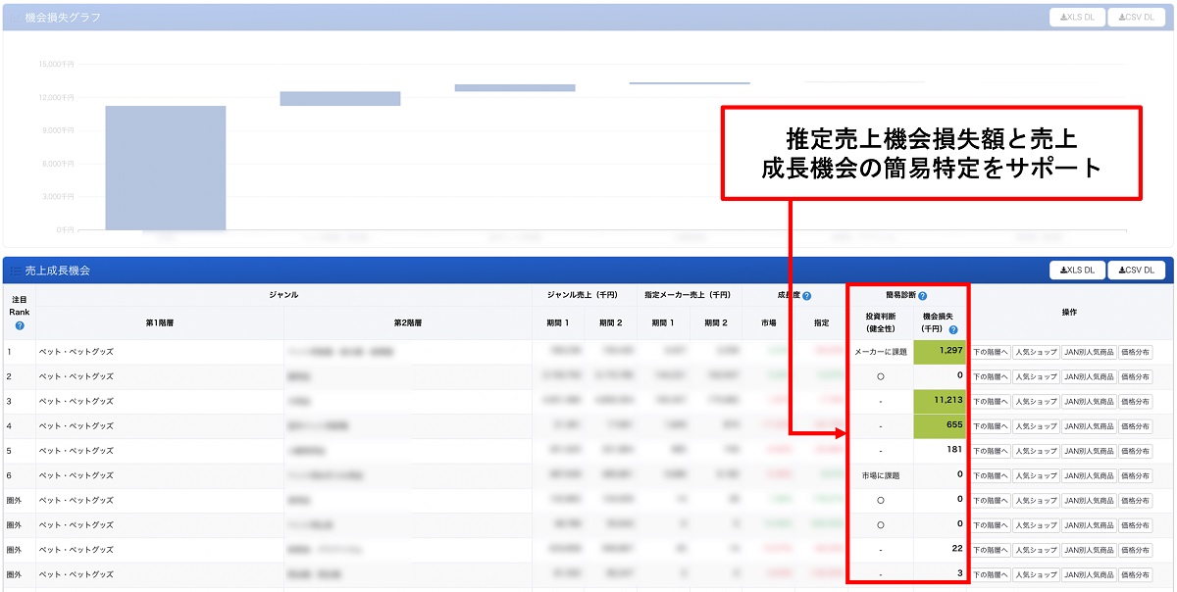Click 価格分布 in the last visible row
Screen dimensions: 1177x592
click(1135, 574)
